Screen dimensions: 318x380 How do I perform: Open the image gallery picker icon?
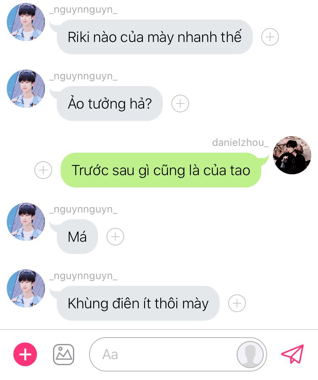tap(64, 354)
